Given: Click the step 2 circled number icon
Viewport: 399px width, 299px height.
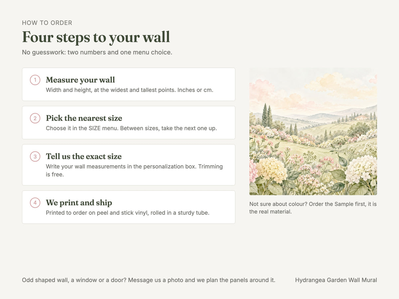Looking at the screenshot, I should (35, 118).
